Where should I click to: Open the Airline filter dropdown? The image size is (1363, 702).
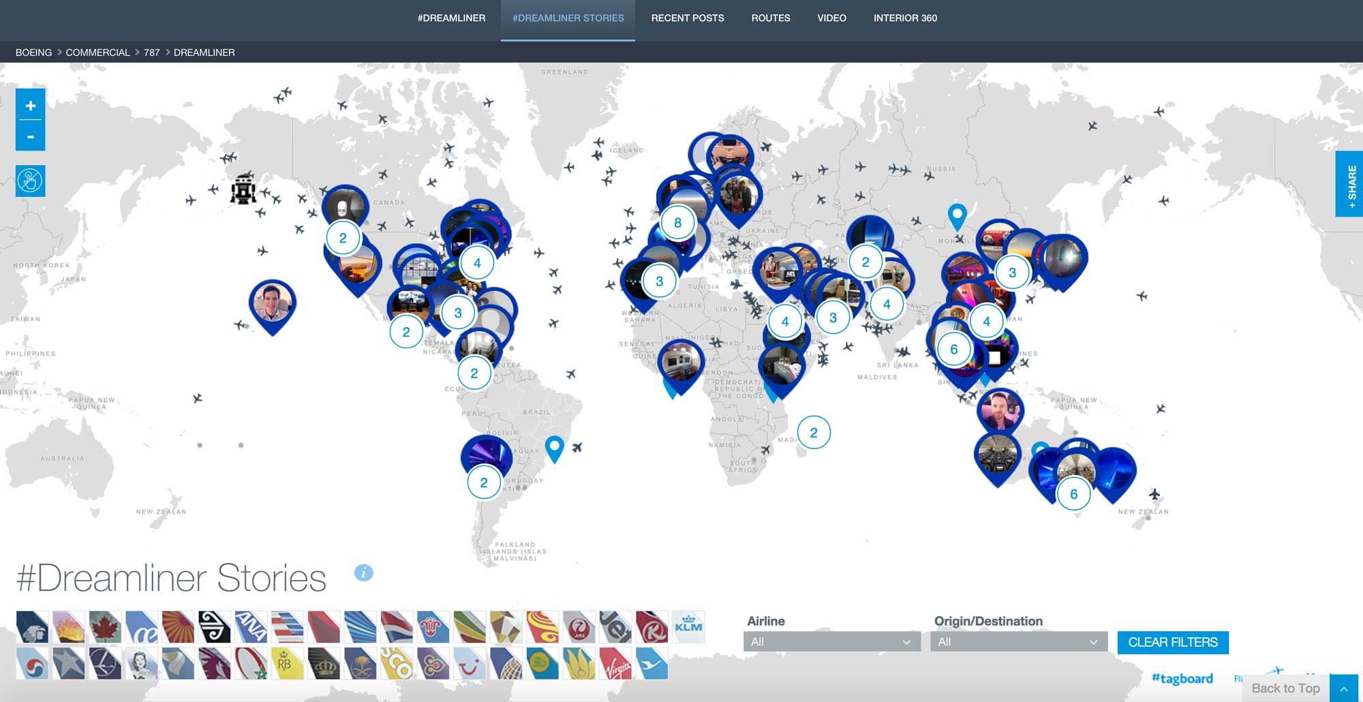pyautogui.click(x=831, y=642)
